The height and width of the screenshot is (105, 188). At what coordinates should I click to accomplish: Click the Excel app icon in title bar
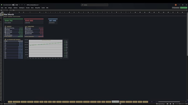2,5
